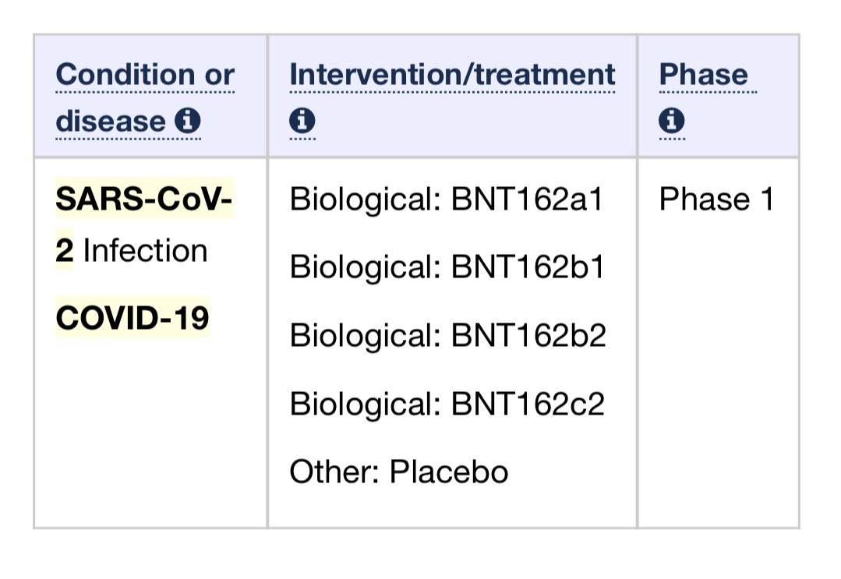Image resolution: width=841 pixels, height=579 pixels.
Task: Click 'Biological: BNT162a1' entry
Action: [447, 199]
